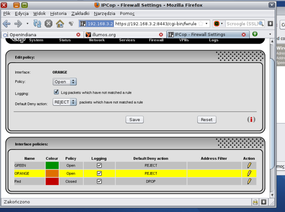Reload the page in the Firefox toolbar

(x=37, y=24)
